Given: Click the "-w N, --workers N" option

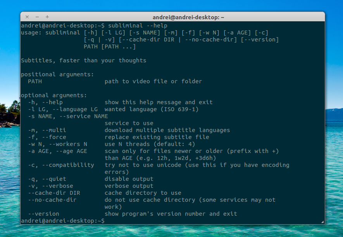Looking at the screenshot, I should (57, 144).
